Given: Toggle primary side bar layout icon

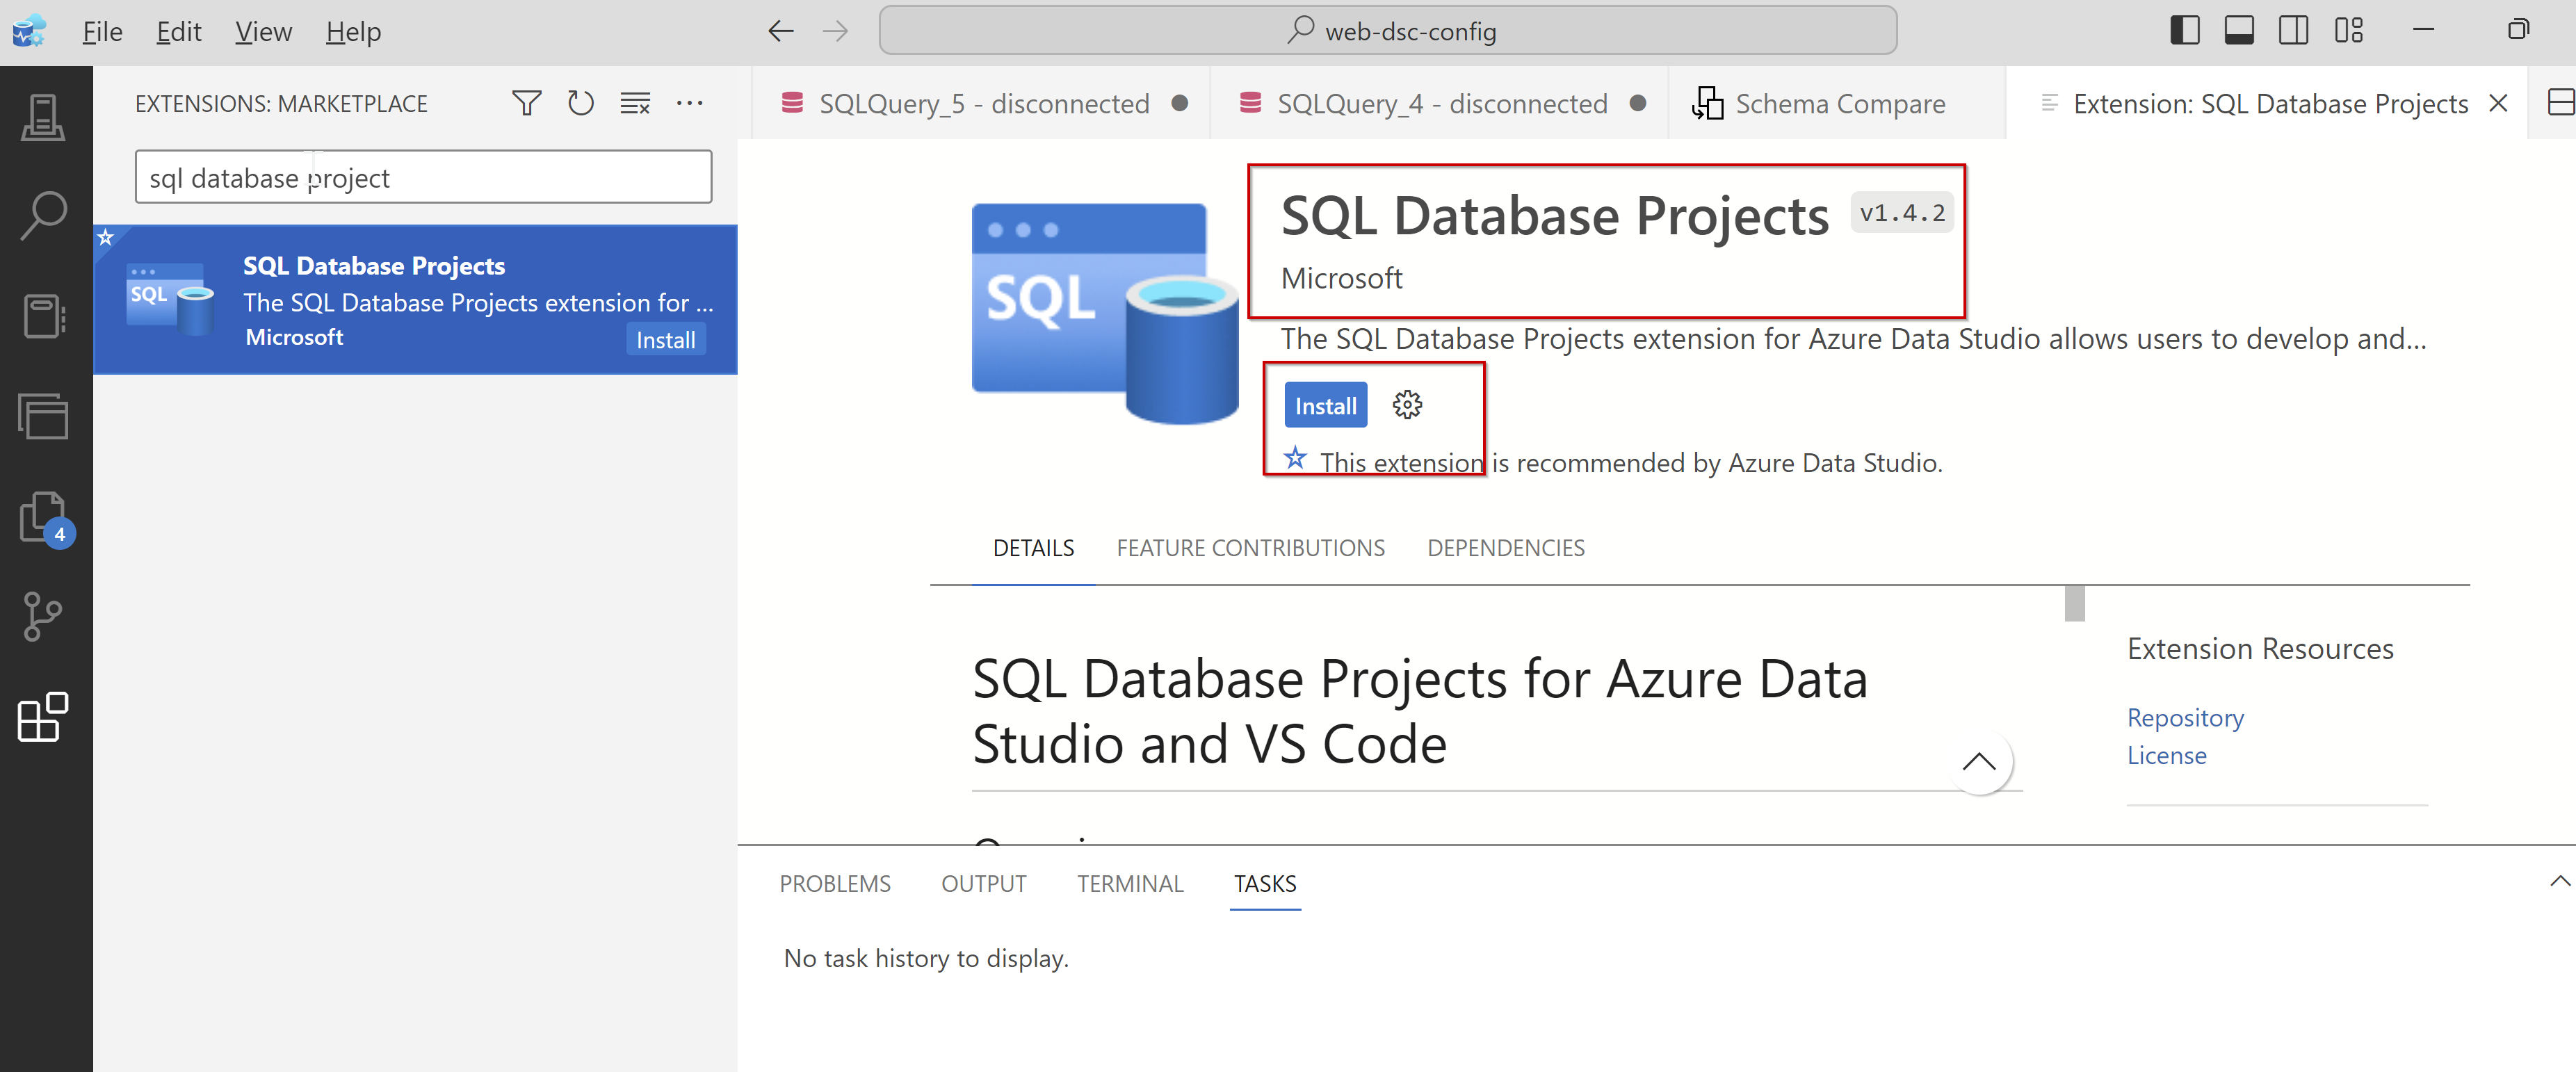Looking at the screenshot, I should (x=2185, y=31).
